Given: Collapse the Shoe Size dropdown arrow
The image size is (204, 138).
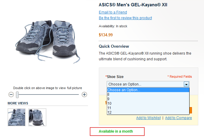Looking at the screenshot, I should tap(187, 84).
